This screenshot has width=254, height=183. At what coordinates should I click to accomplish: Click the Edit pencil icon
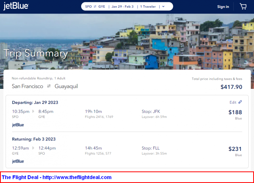(x=240, y=102)
